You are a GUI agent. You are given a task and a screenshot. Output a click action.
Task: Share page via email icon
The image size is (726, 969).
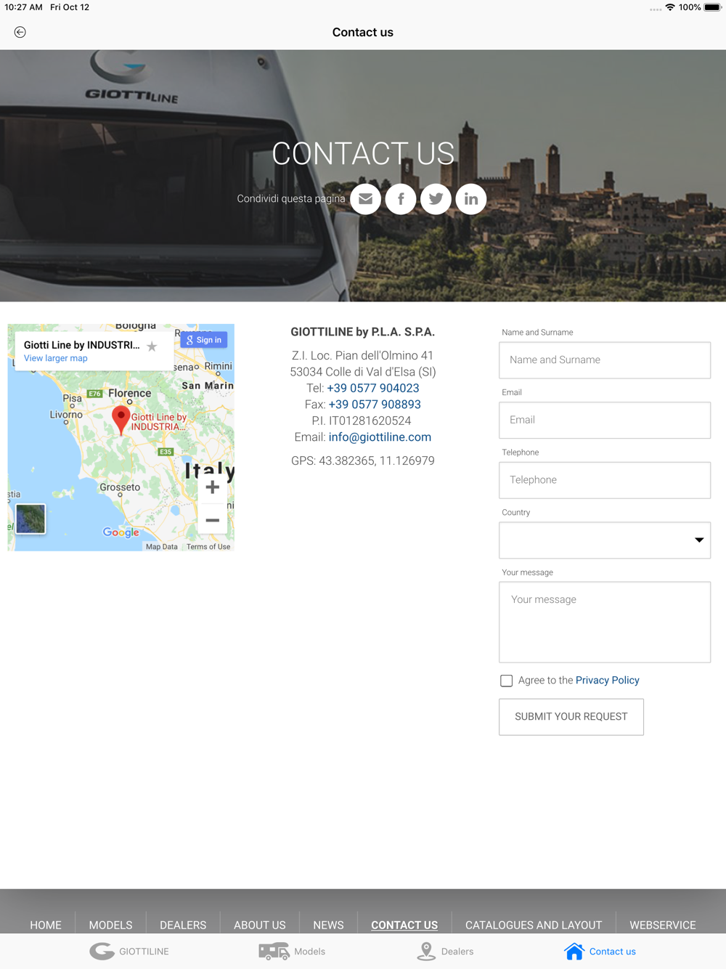[366, 199]
